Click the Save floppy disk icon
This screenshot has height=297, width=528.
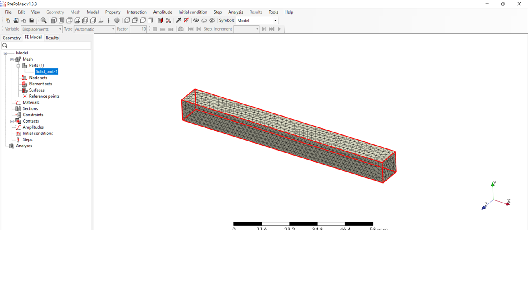(x=31, y=20)
